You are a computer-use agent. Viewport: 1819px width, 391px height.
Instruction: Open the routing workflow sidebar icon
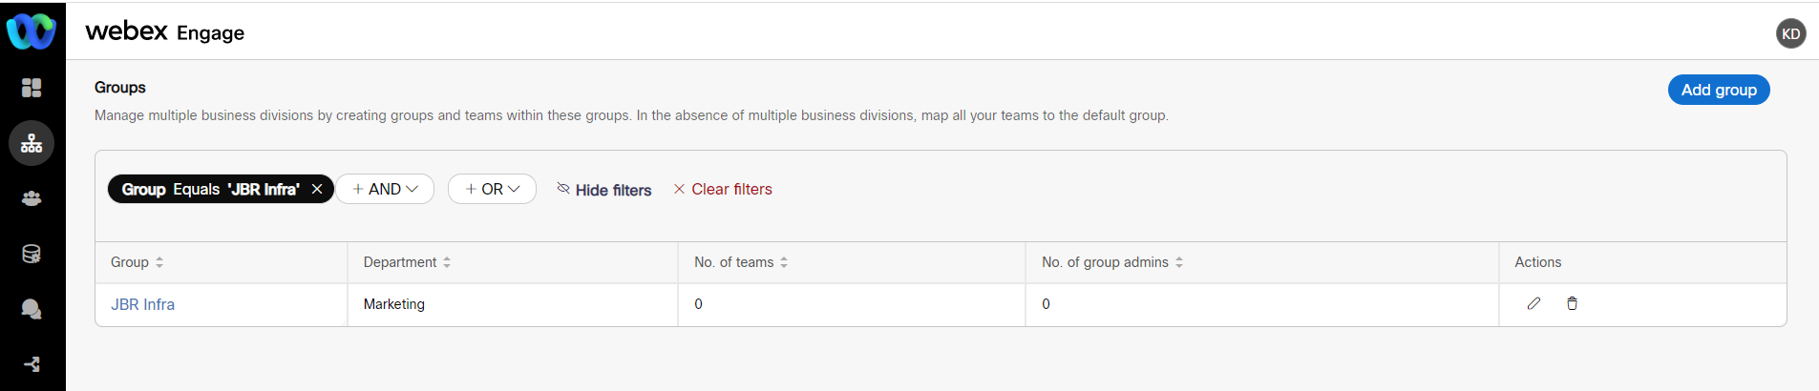click(x=32, y=364)
